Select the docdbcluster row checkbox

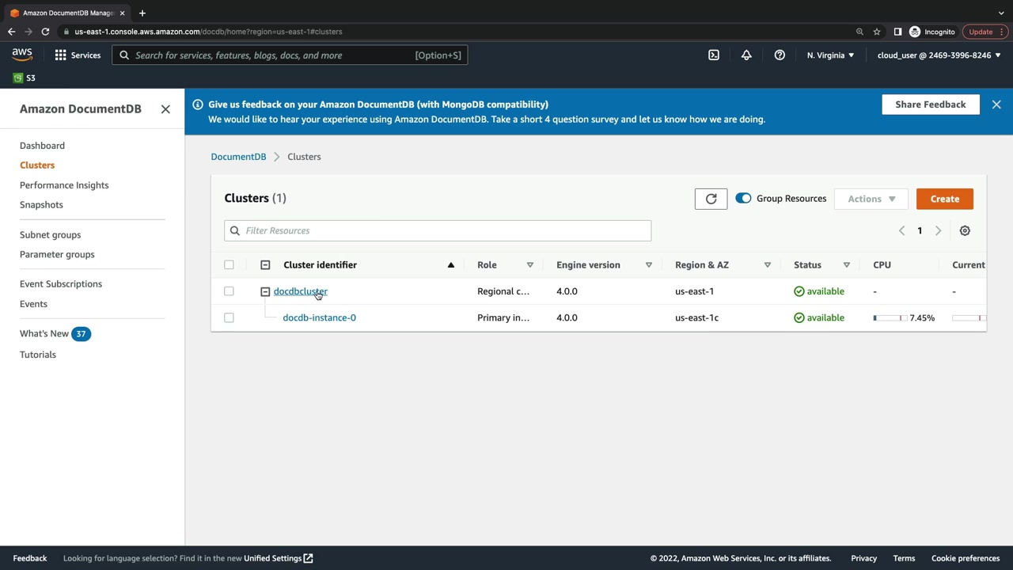229,291
